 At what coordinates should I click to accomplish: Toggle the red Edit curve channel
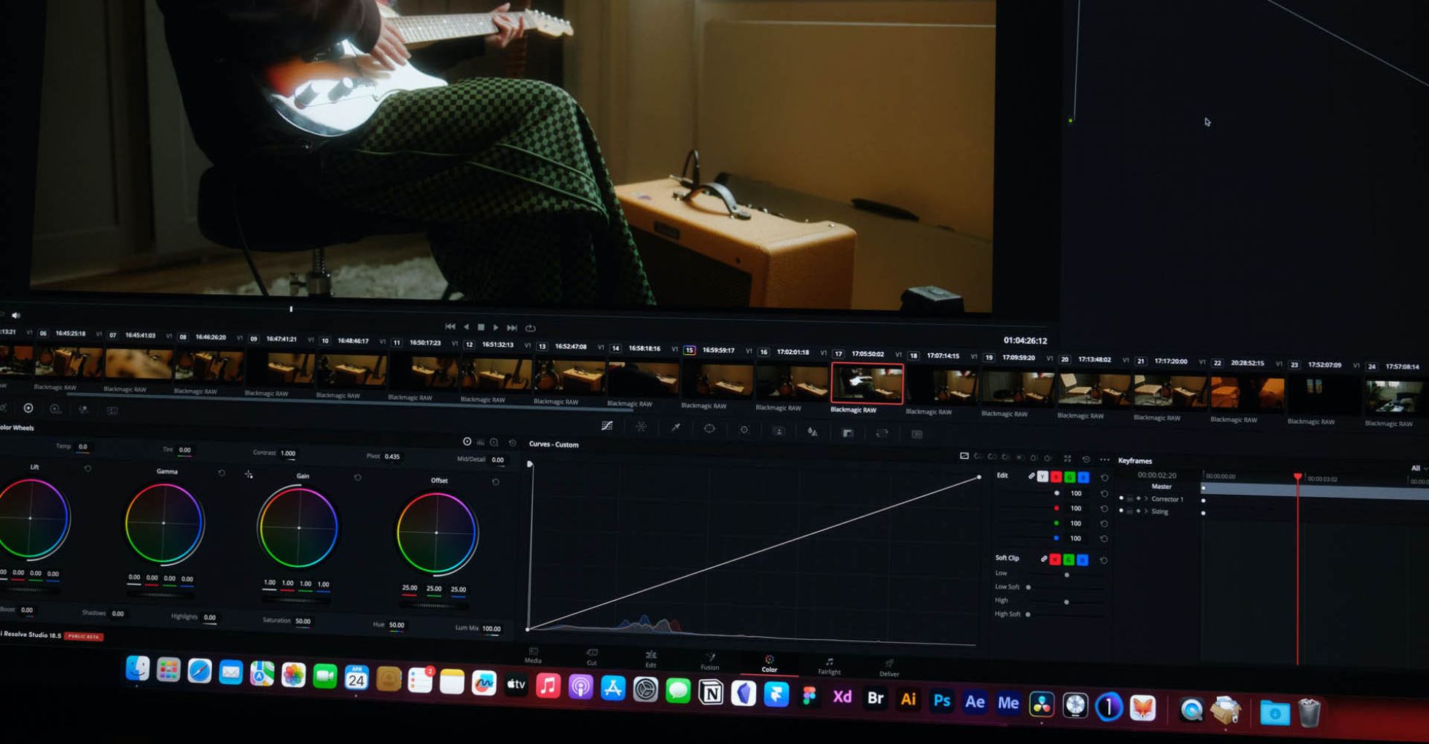[1056, 477]
